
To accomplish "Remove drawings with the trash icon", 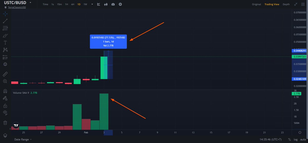I will coord(5,123).
